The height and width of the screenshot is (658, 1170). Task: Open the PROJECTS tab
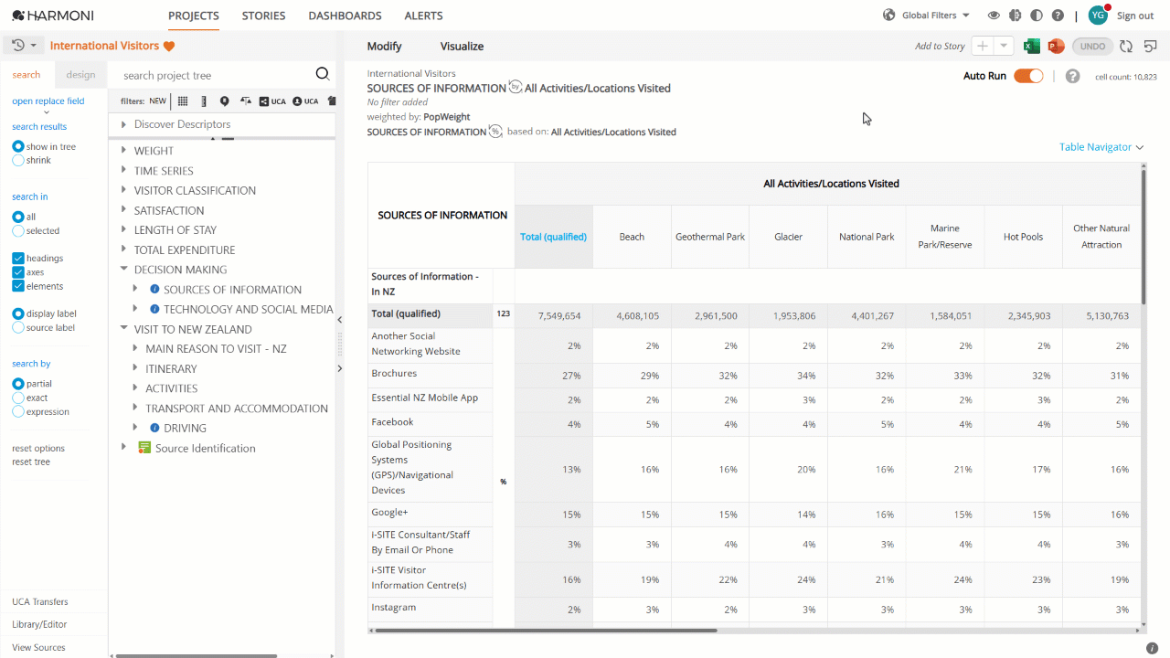(194, 16)
